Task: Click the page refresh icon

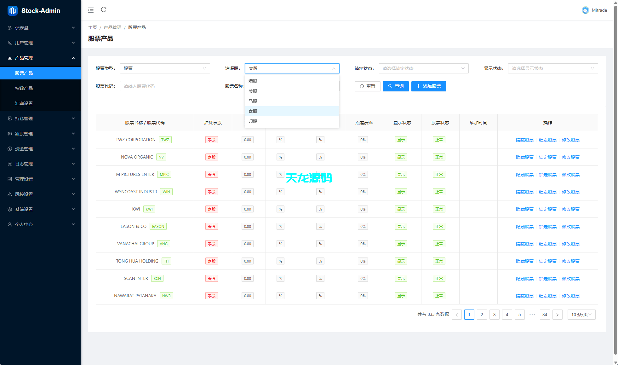Action: 104,10
